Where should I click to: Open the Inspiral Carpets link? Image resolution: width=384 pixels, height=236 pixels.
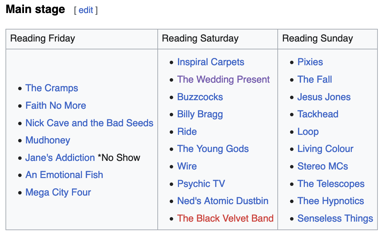click(x=211, y=62)
